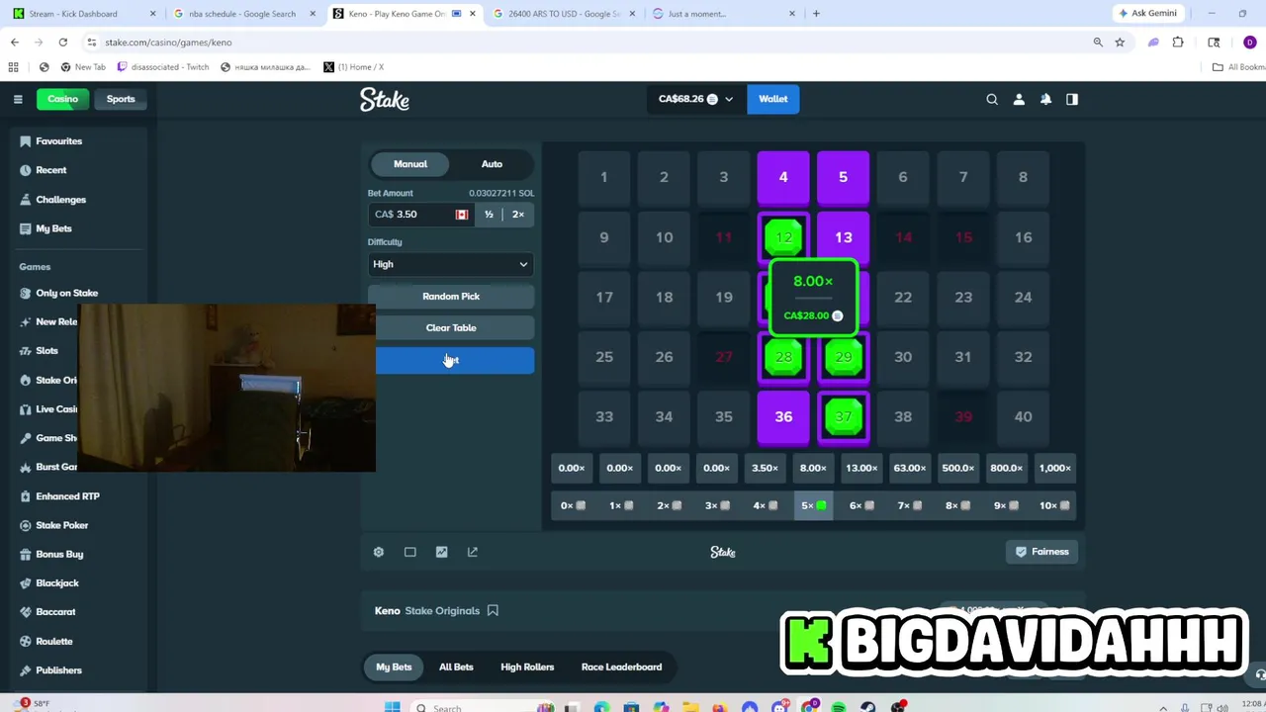
Task: Deselect Keno tile 5
Action: coord(843,177)
